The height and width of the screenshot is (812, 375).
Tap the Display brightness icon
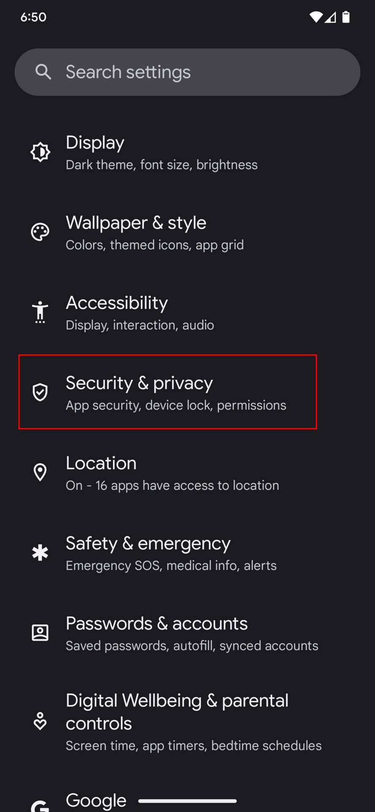pos(40,152)
